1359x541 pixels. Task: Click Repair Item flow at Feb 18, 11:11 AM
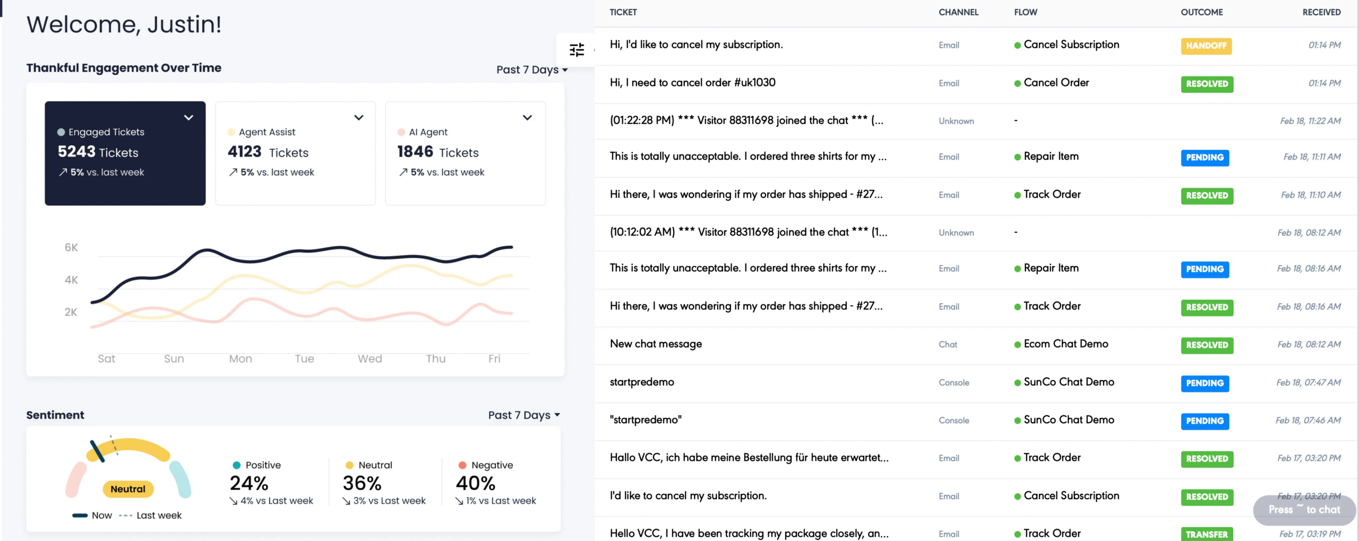point(1051,156)
